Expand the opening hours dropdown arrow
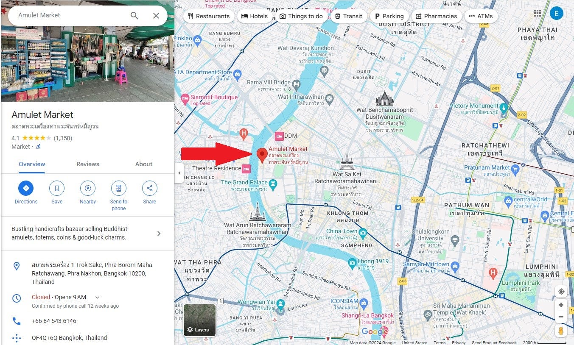The width and height of the screenshot is (574, 345). [97, 298]
